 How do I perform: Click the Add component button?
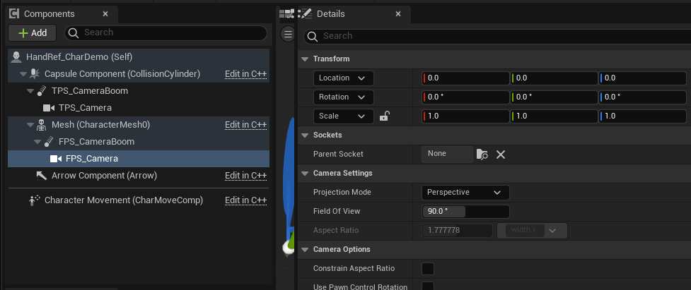point(32,32)
